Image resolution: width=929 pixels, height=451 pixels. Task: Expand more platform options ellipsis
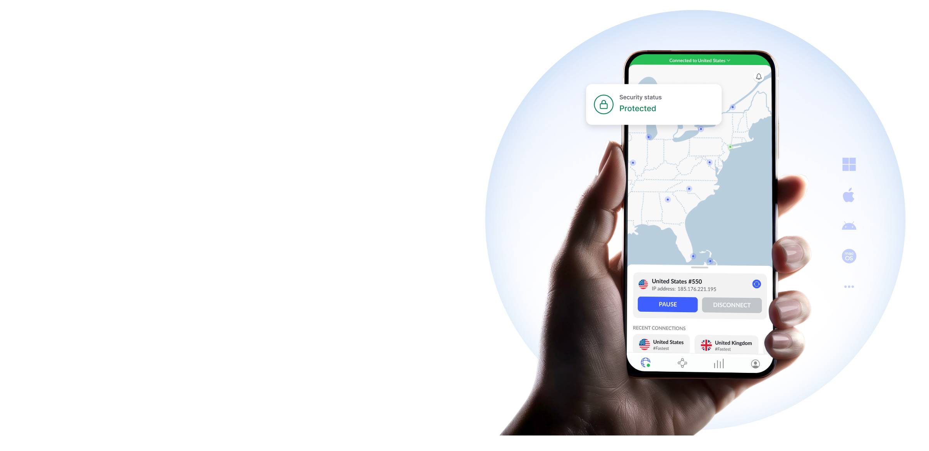click(x=849, y=287)
